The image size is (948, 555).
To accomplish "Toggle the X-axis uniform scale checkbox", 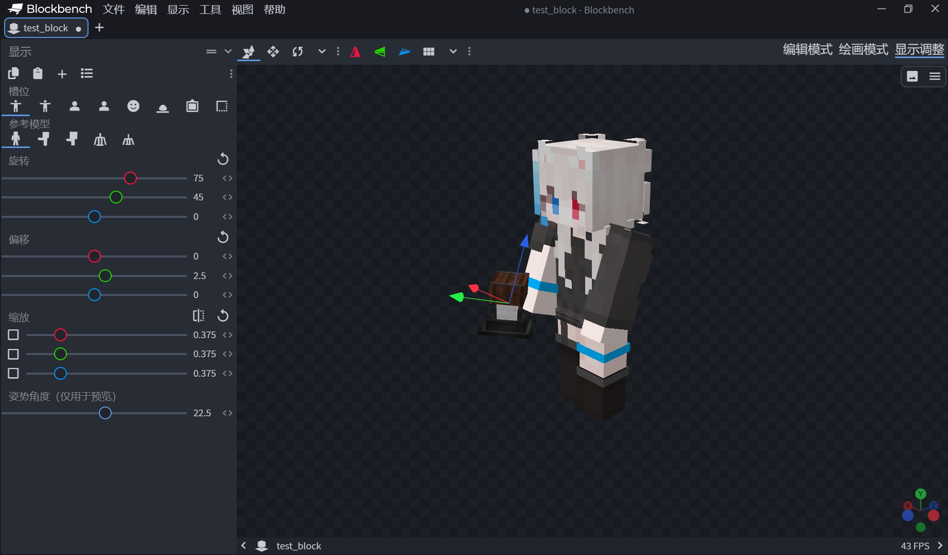I will (x=13, y=335).
